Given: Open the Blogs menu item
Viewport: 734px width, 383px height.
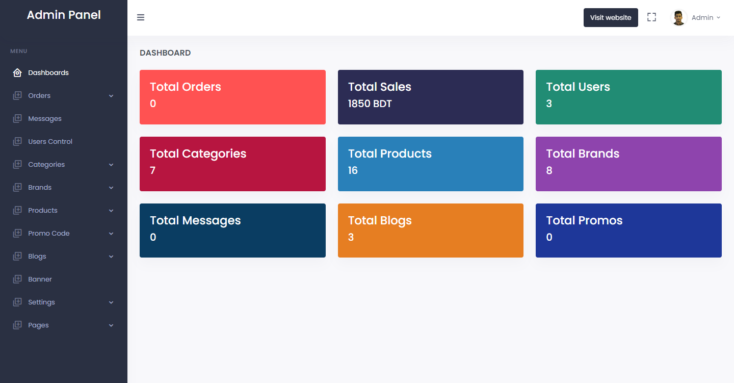Looking at the screenshot, I should [x=64, y=256].
